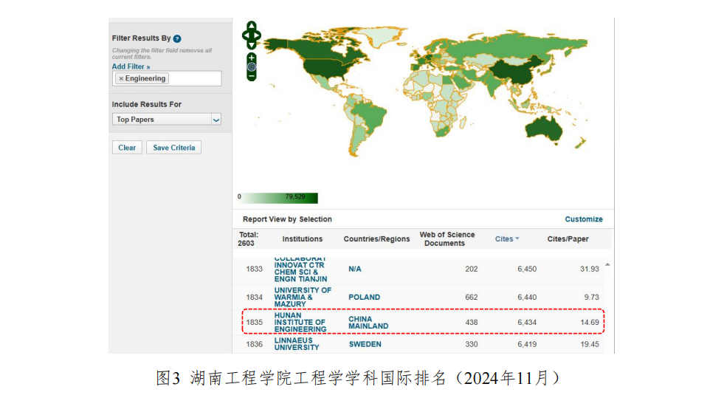Open Hunan Institute of Engineering link

[300, 322]
